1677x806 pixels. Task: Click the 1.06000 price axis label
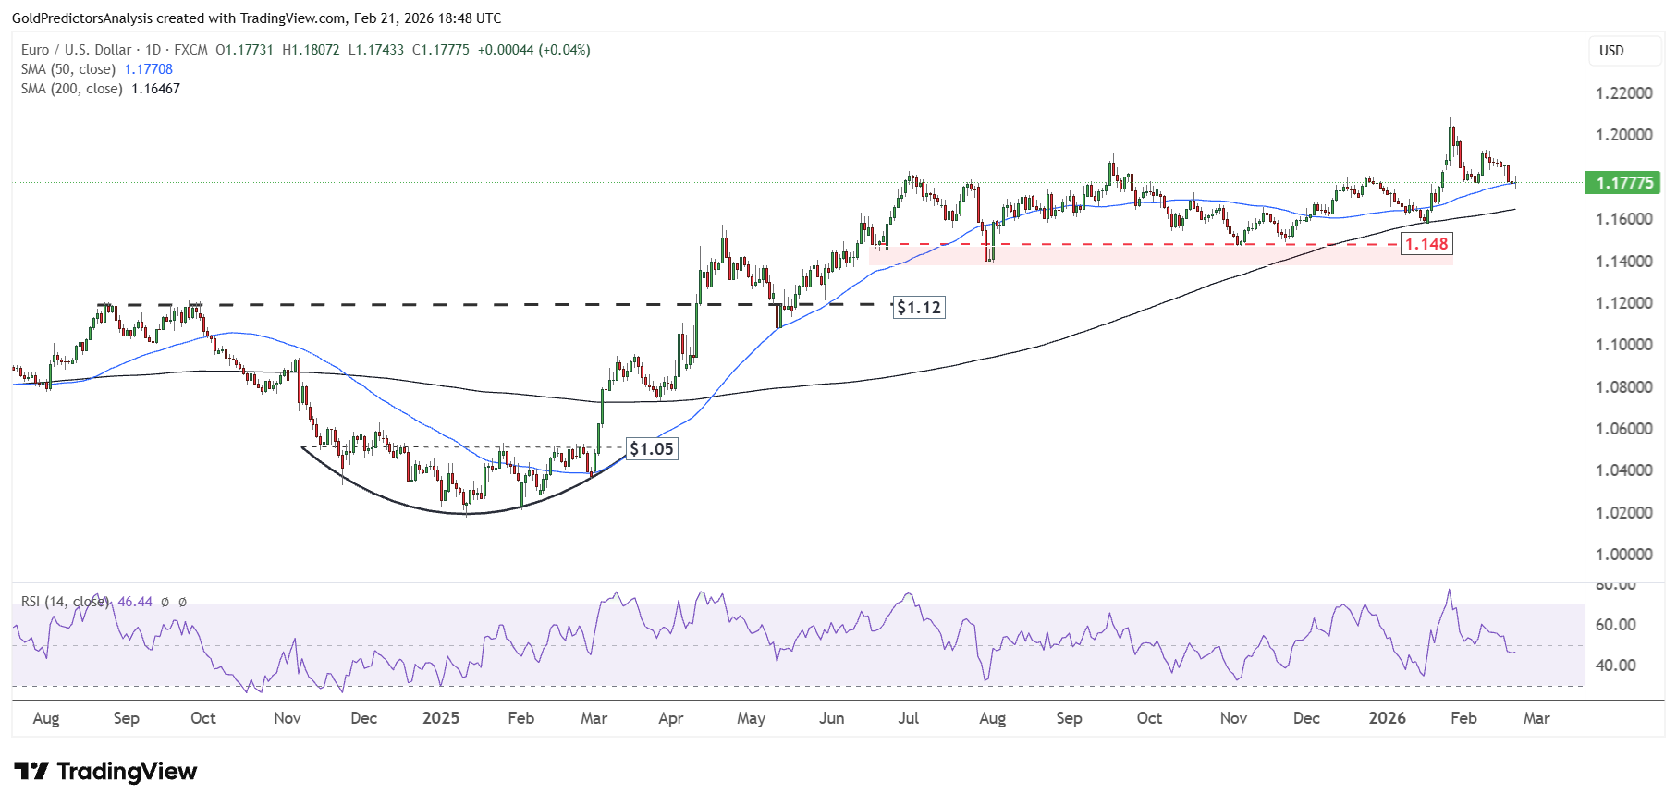click(x=1624, y=429)
